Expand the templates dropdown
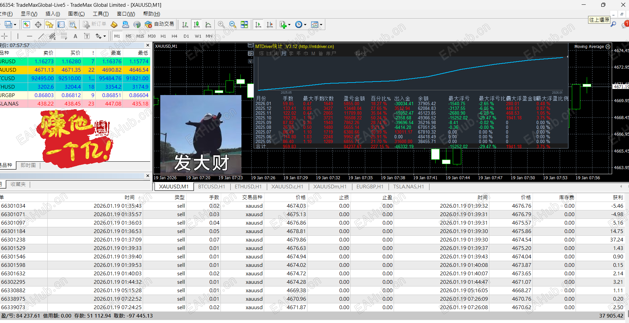The width and height of the screenshot is (629, 323). [321, 25]
